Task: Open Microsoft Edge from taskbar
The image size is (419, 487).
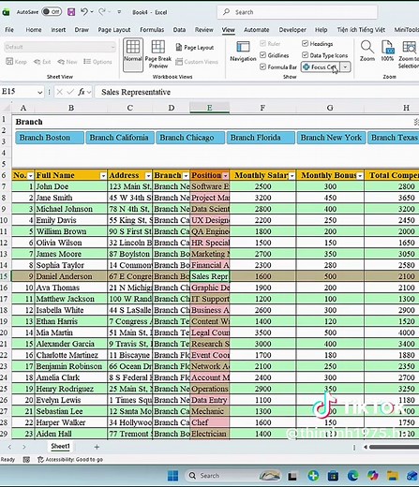Action: (353, 476)
